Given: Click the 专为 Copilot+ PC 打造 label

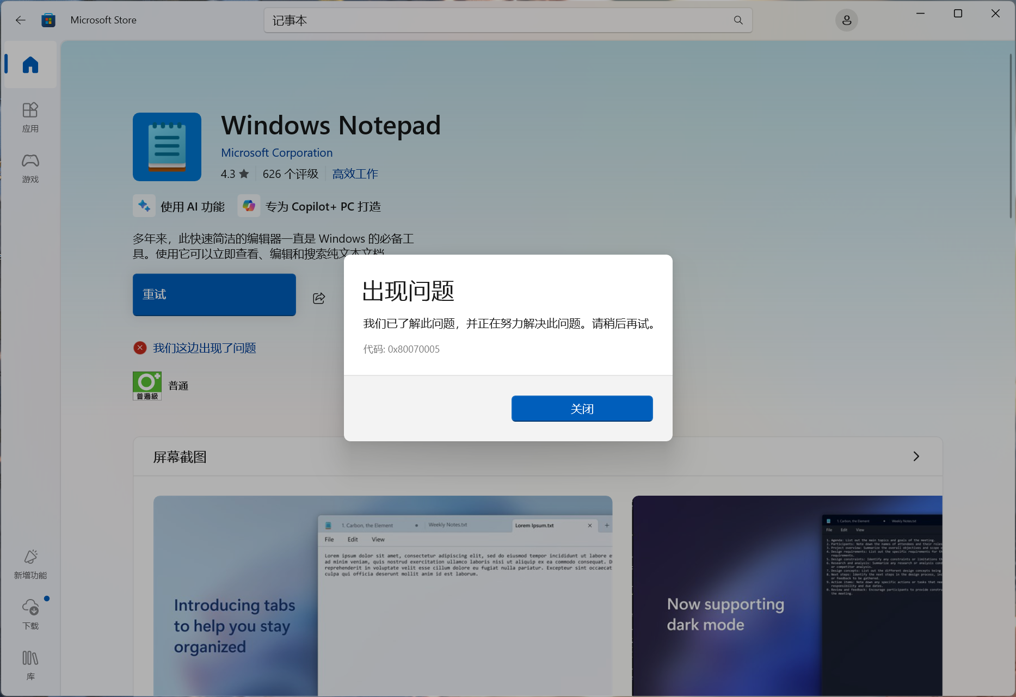Looking at the screenshot, I should (x=323, y=207).
